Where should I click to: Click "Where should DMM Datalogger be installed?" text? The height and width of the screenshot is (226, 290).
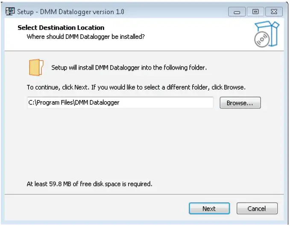[85, 37]
